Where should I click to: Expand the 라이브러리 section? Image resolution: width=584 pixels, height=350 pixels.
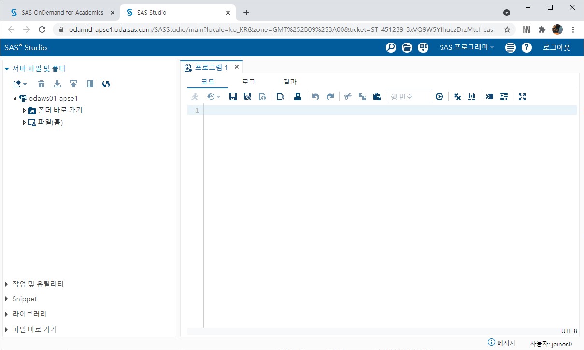[7, 314]
